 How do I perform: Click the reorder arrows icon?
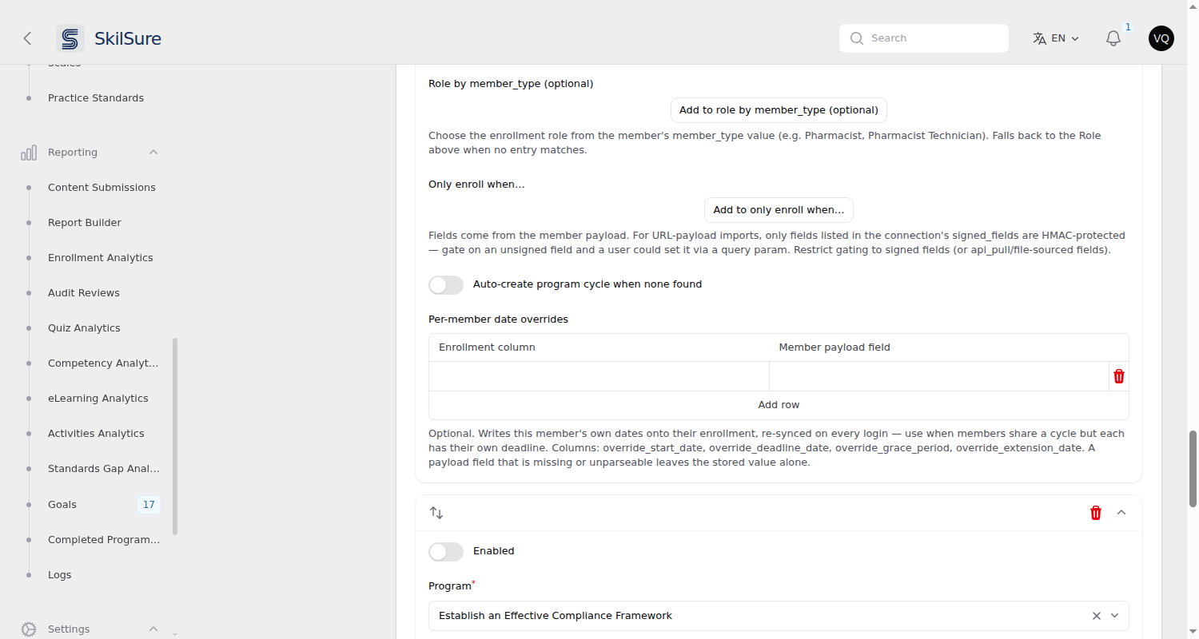coord(436,513)
